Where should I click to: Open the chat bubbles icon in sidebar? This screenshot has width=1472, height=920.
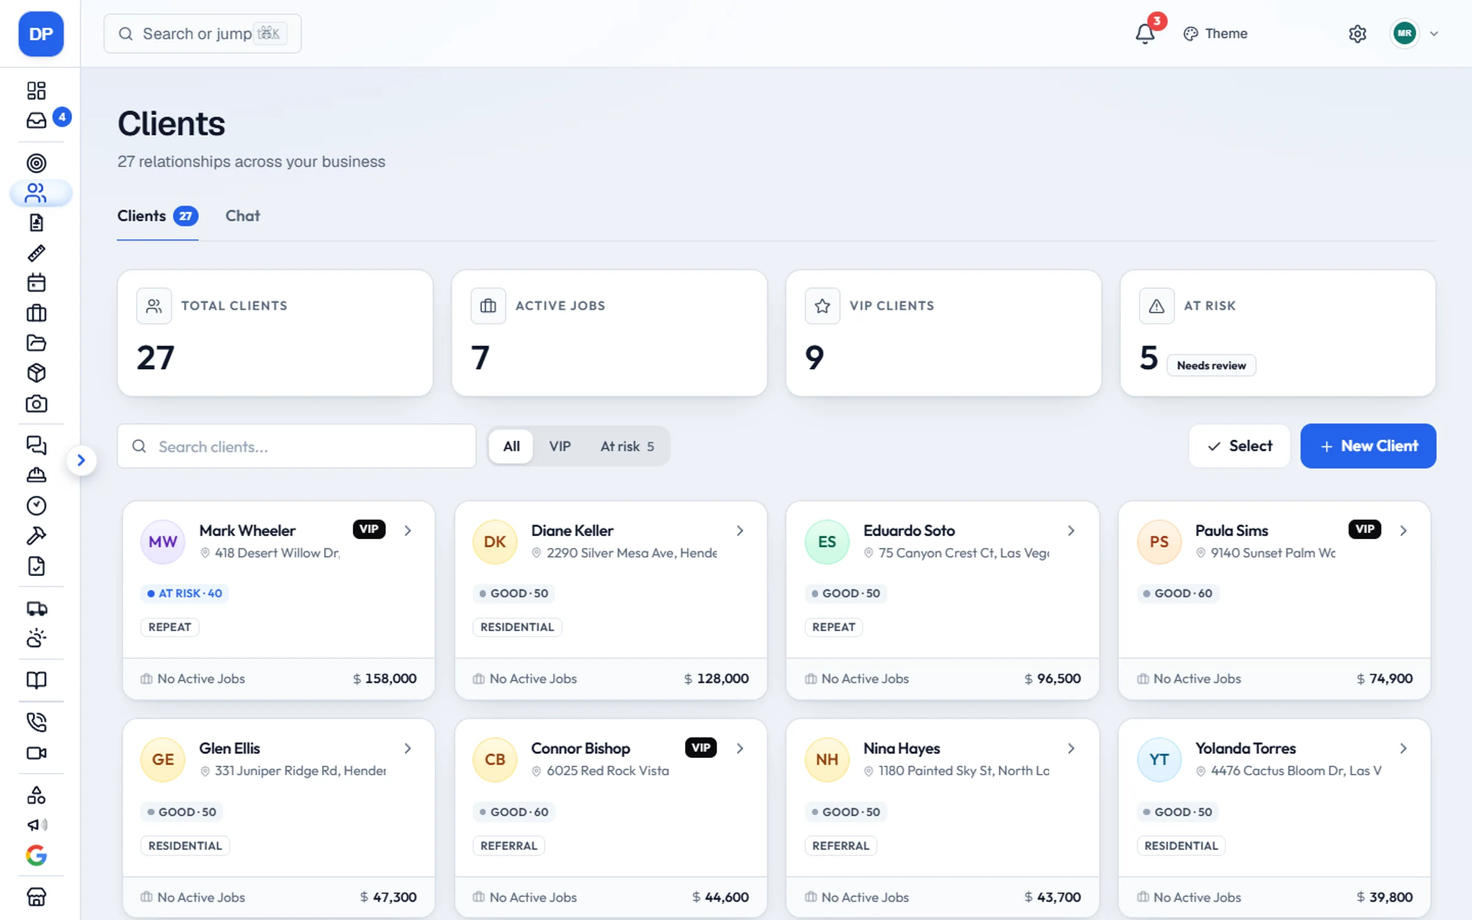(x=36, y=445)
